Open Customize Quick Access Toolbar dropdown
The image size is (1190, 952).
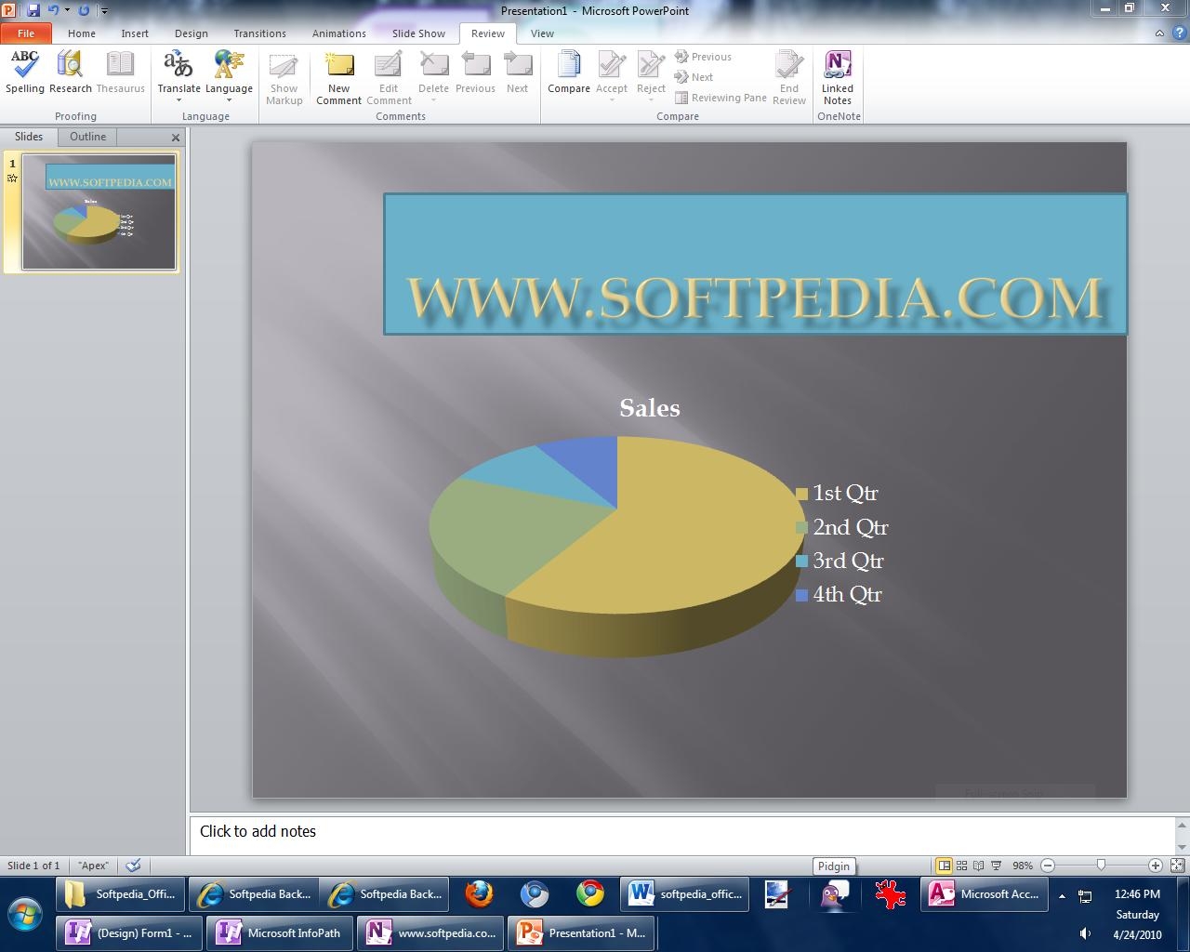click(104, 11)
